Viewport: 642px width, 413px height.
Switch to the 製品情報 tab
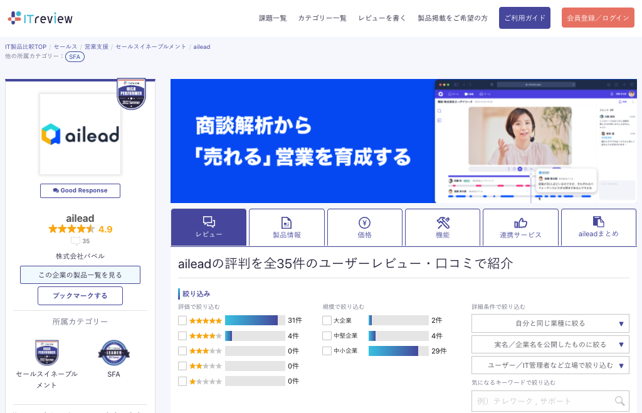287,227
